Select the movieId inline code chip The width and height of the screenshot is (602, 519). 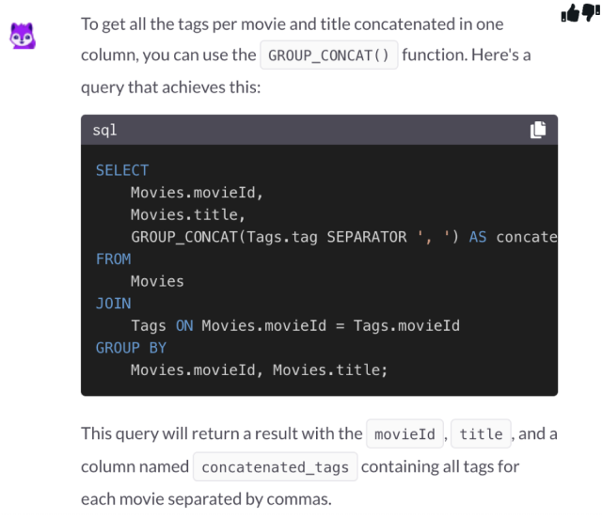[404, 434]
